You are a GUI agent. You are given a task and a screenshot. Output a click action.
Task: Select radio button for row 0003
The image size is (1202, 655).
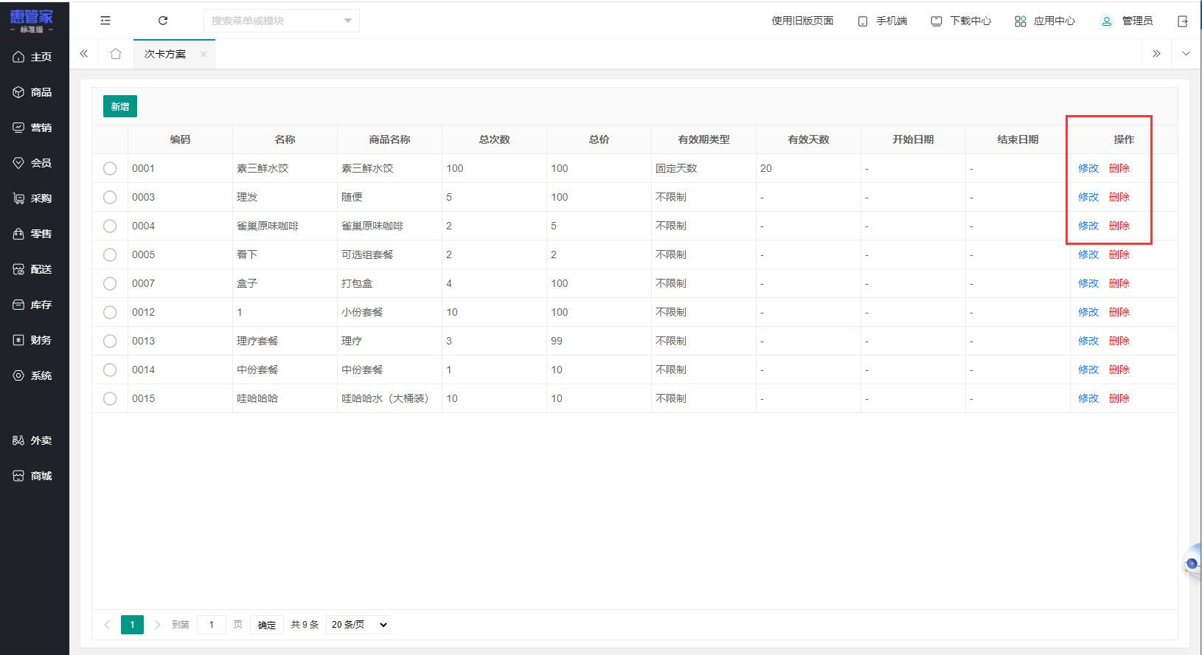(x=110, y=197)
